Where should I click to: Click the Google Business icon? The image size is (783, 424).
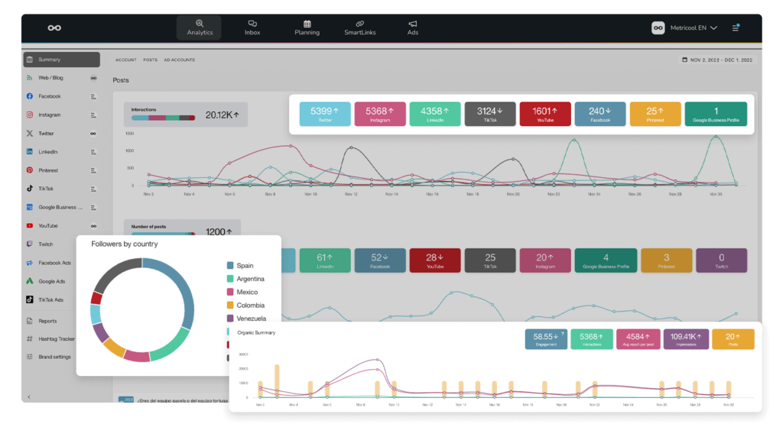30,207
